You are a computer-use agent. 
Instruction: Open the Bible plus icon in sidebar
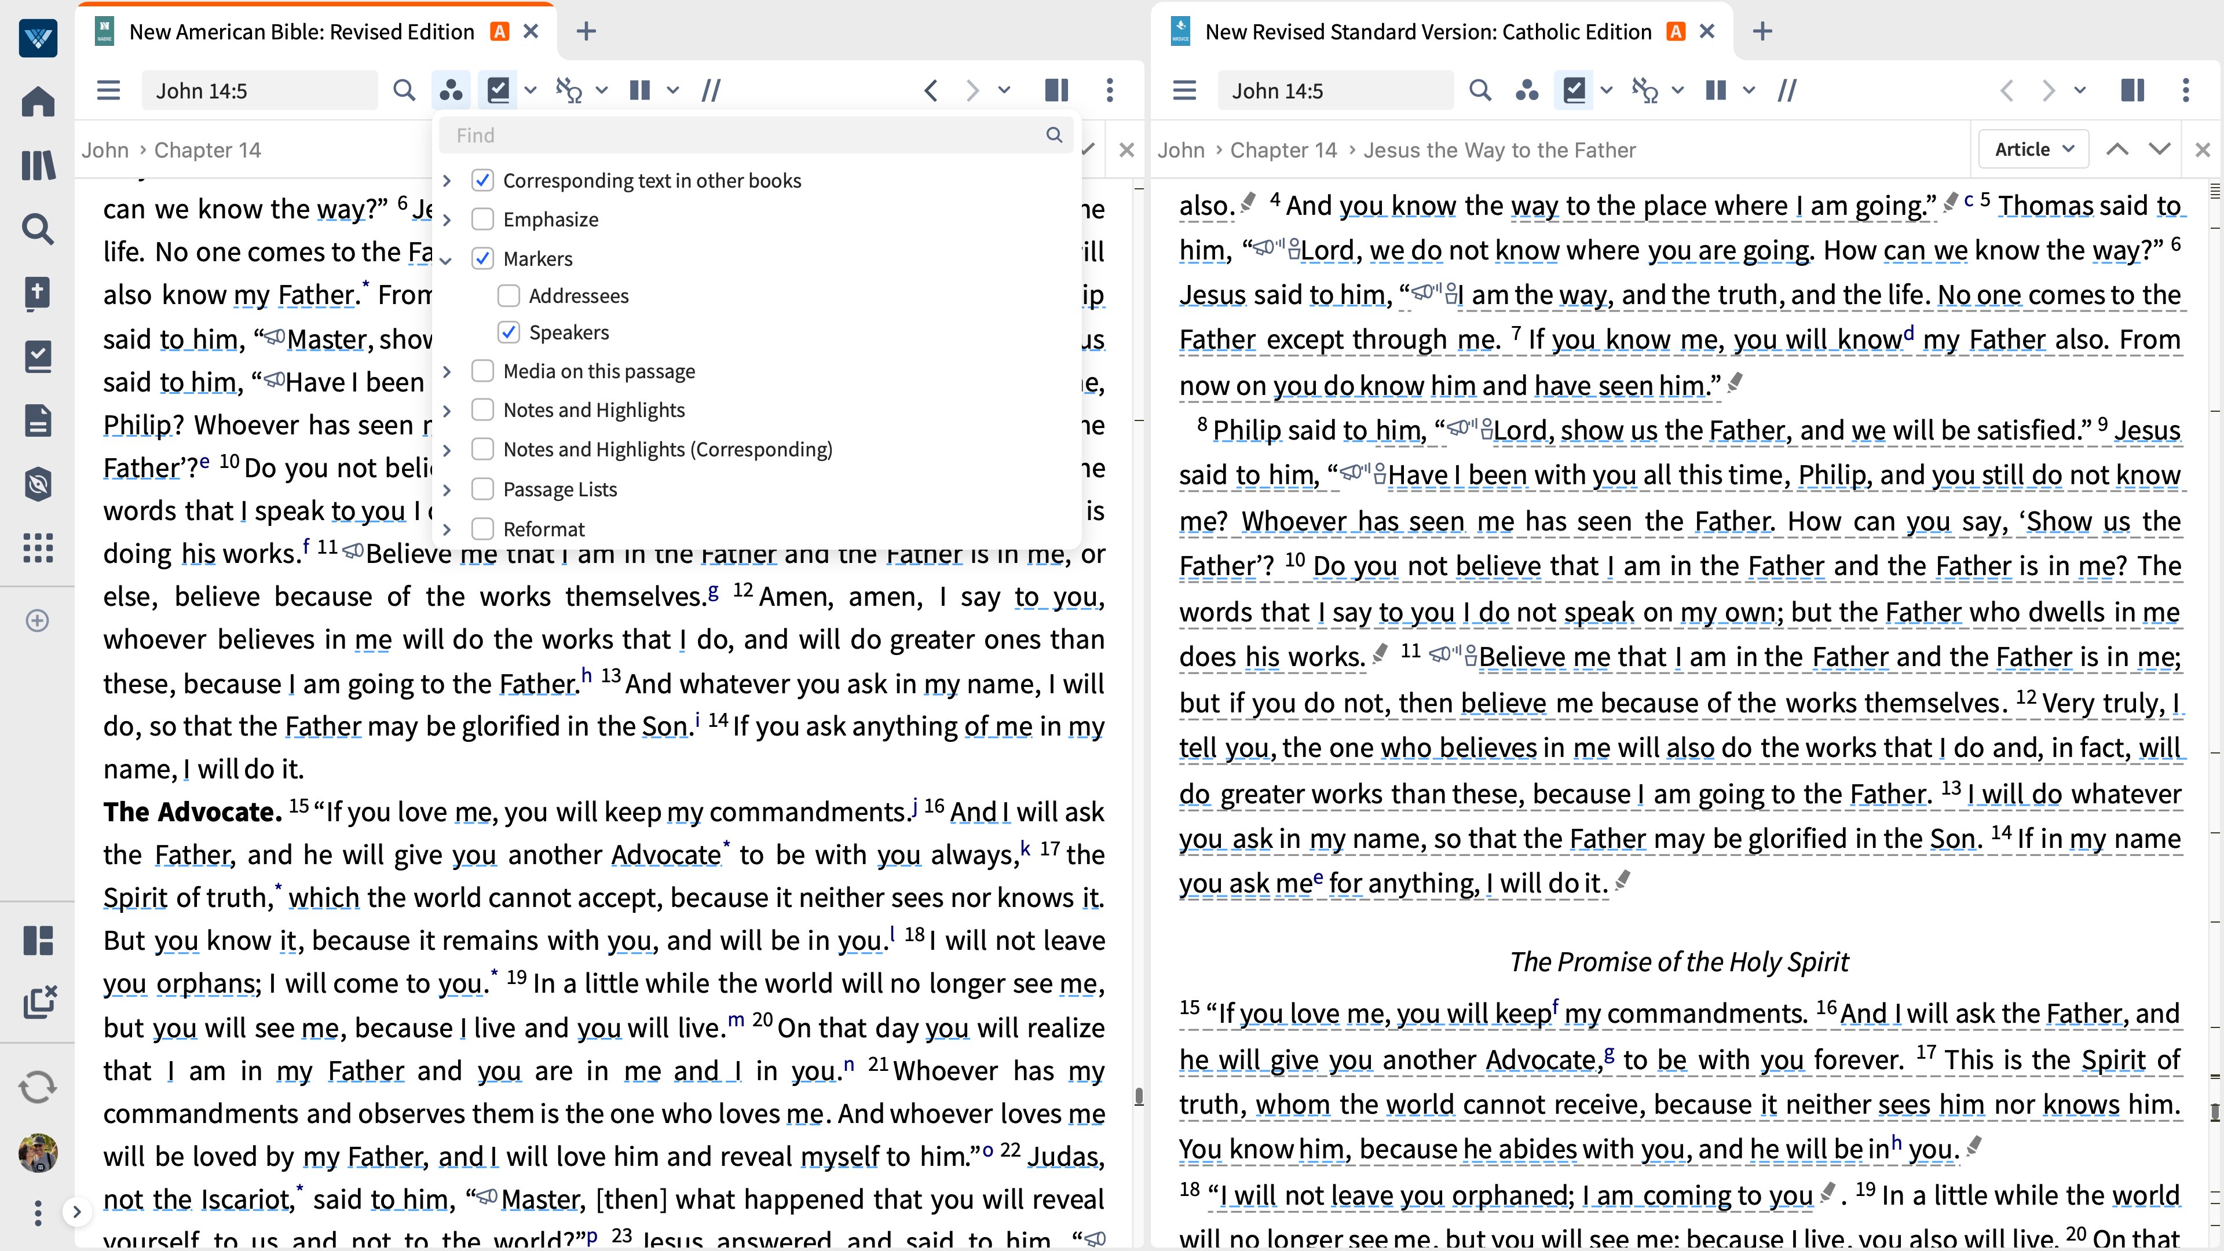tap(38, 292)
